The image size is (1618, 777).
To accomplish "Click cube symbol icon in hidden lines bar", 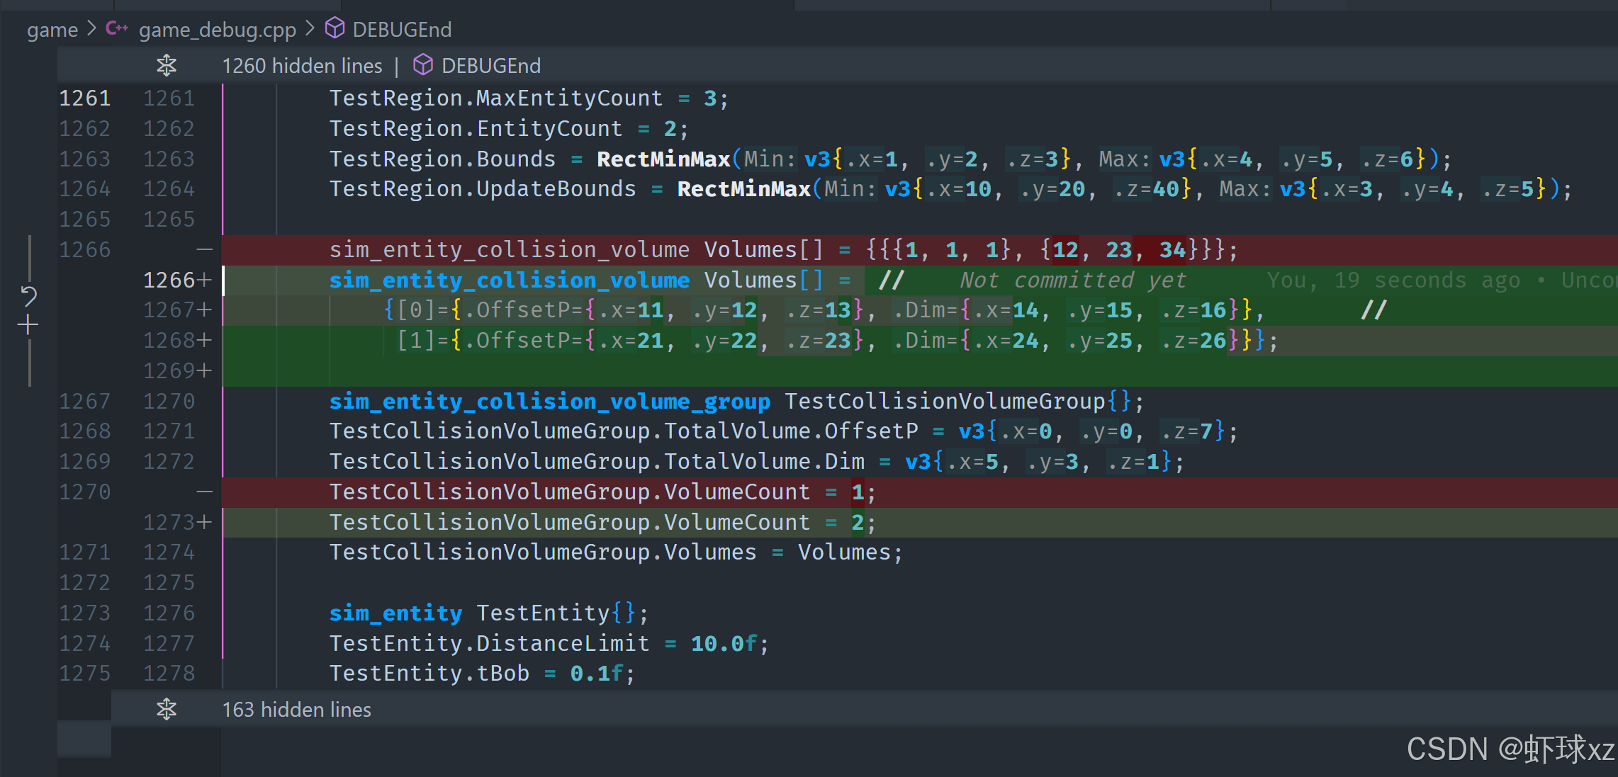I will [423, 65].
